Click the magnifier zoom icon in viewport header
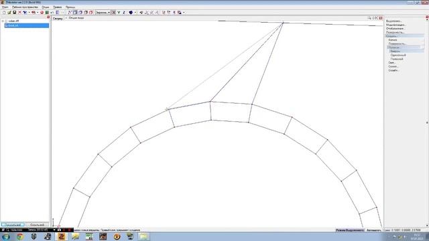This screenshot has width=429, height=241. tap(369, 18)
